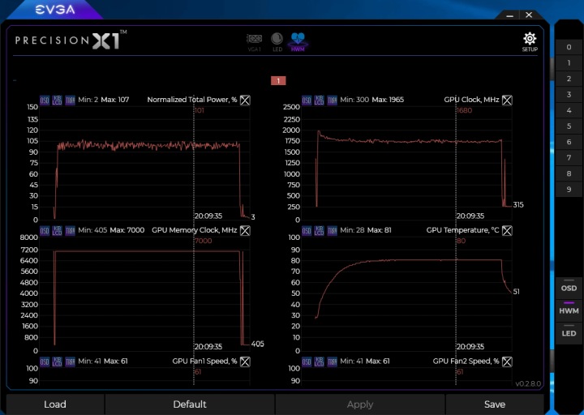Viewport: 584px width, 415px height.
Task: Open the LED control page
Action: click(277, 42)
